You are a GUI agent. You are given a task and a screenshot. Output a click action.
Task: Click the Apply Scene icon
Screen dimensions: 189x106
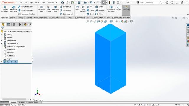click(126, 21)
